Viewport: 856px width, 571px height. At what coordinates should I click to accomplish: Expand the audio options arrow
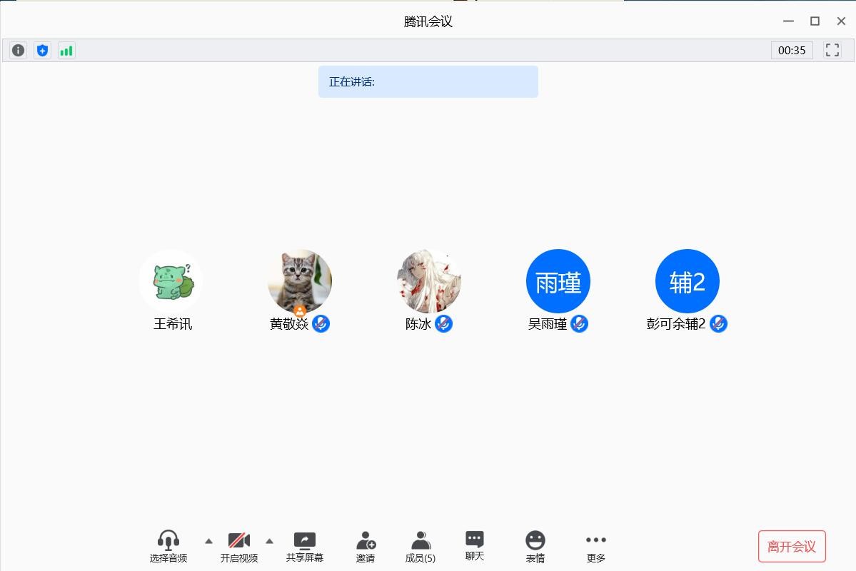click(x=208, y=541)
